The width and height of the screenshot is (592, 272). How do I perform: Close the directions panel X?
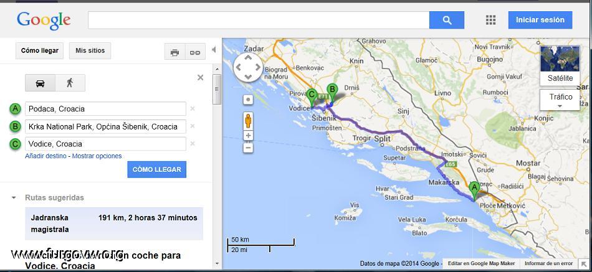tap(201, 77)
